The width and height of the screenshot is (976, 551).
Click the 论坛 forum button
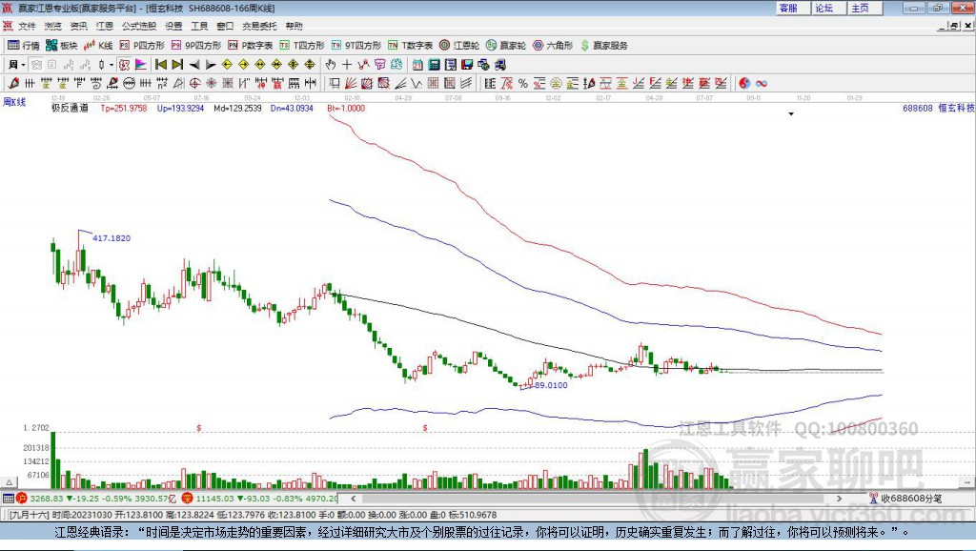point(829,8)
